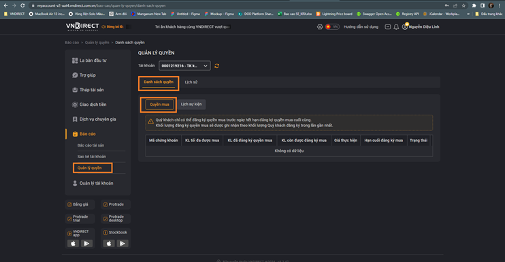Click the Quản lý tài khoản person icon
The image size is (505, 262).
75,183
